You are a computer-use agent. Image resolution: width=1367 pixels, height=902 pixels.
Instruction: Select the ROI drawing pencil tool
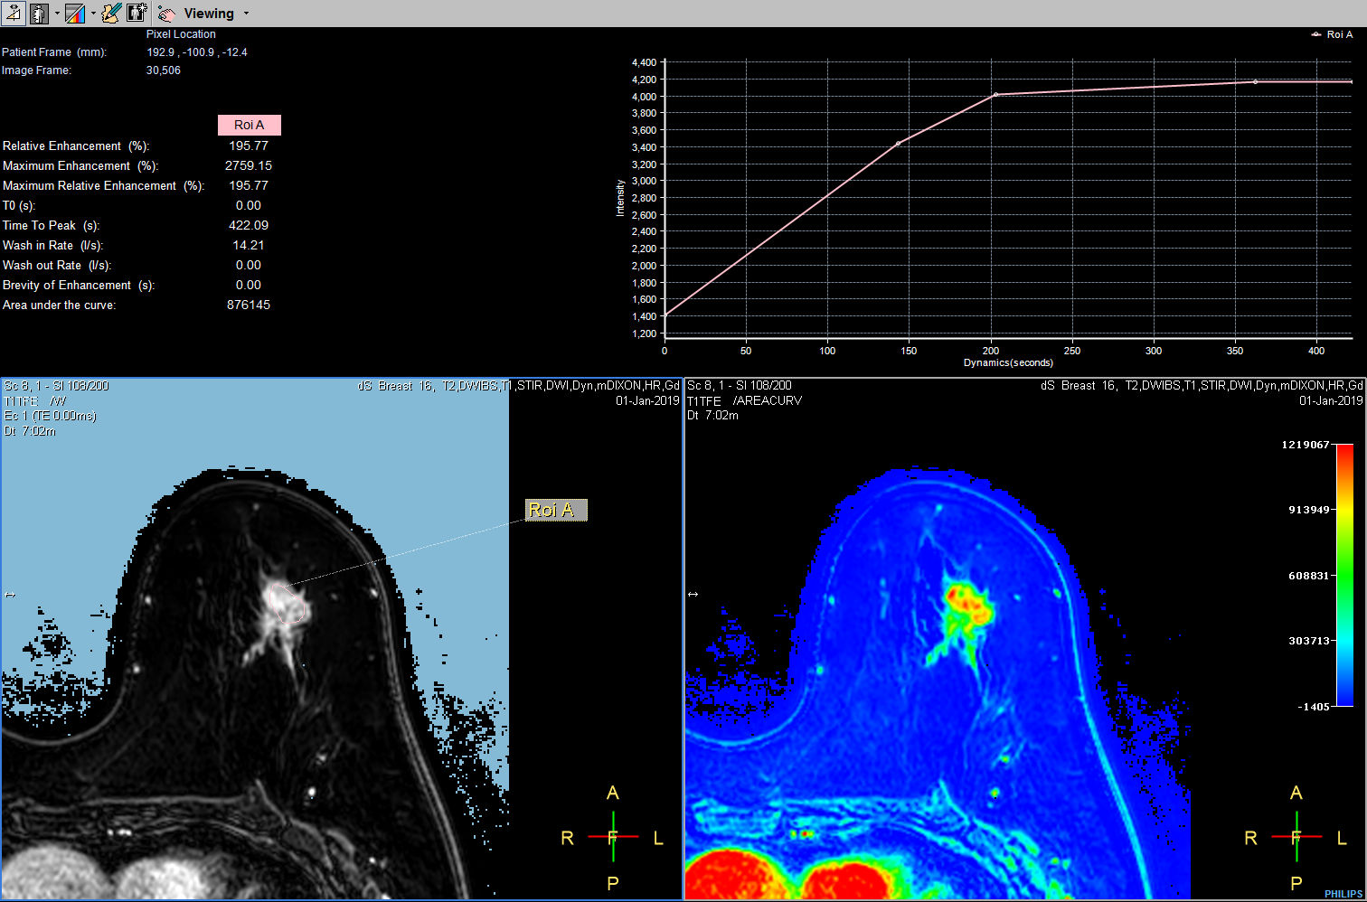coord(110,13)
